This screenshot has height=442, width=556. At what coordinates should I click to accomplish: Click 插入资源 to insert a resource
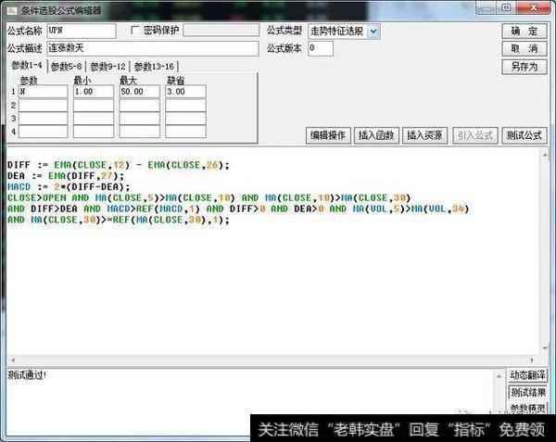424,135
